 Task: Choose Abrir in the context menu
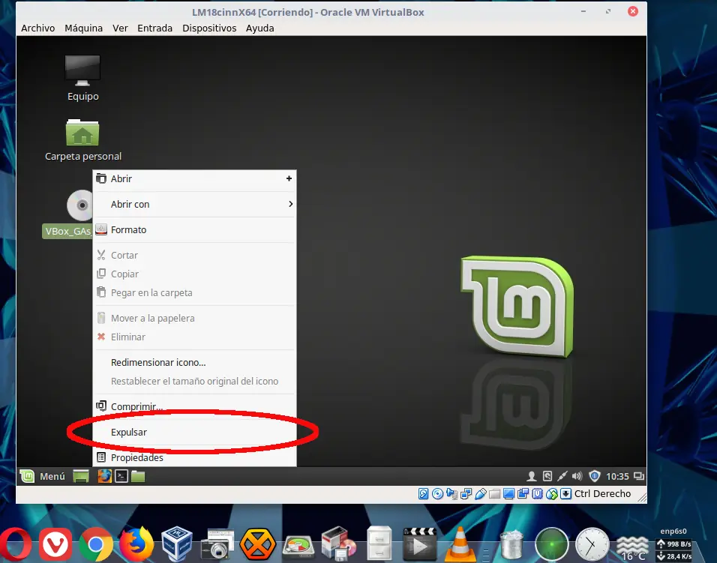(x=194, y=178)
